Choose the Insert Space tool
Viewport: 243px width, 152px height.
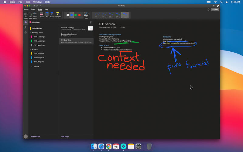(35, 16)
